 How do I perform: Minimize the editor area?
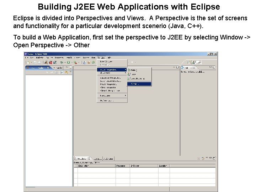point(174,67)
